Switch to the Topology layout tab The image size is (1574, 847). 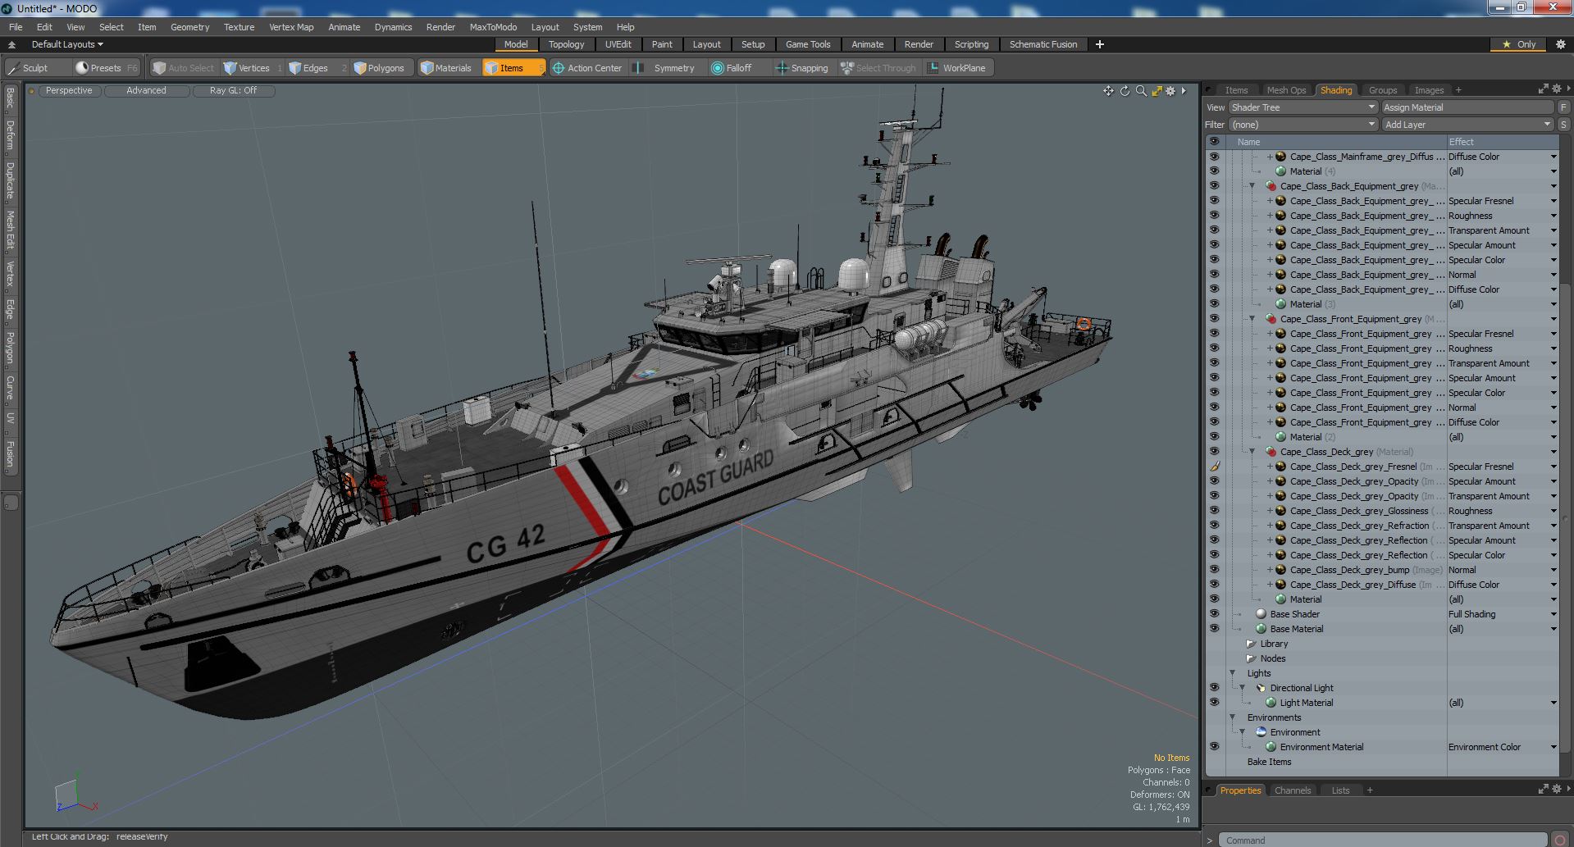[566, 44]
